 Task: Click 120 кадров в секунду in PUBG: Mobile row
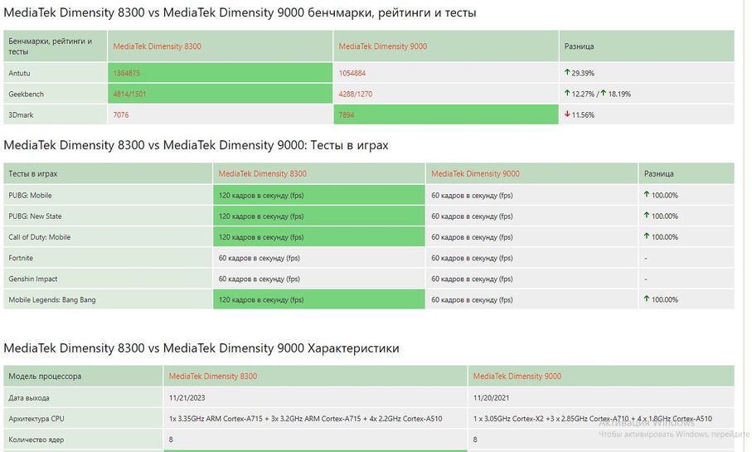point(261,195)
